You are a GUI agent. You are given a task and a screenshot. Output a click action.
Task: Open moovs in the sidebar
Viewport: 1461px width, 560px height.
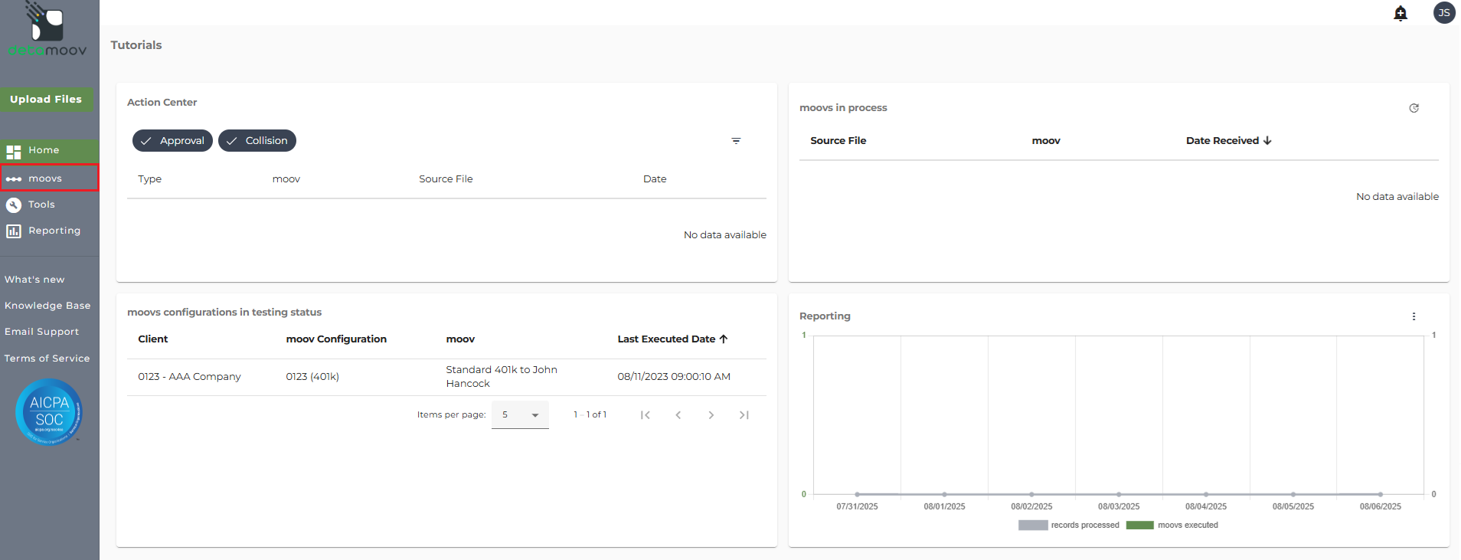click(x=45, y=178)
